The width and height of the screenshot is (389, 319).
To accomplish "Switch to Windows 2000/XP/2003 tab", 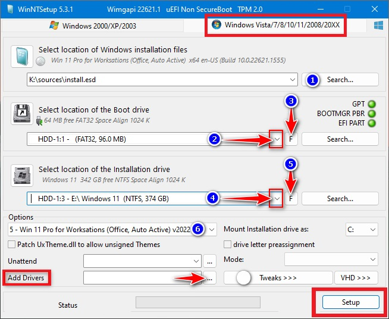I will click(93, 26).
